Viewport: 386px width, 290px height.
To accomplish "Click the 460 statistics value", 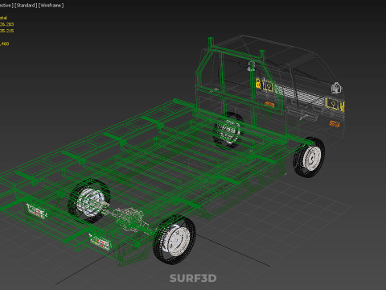I will pos(5,43).
